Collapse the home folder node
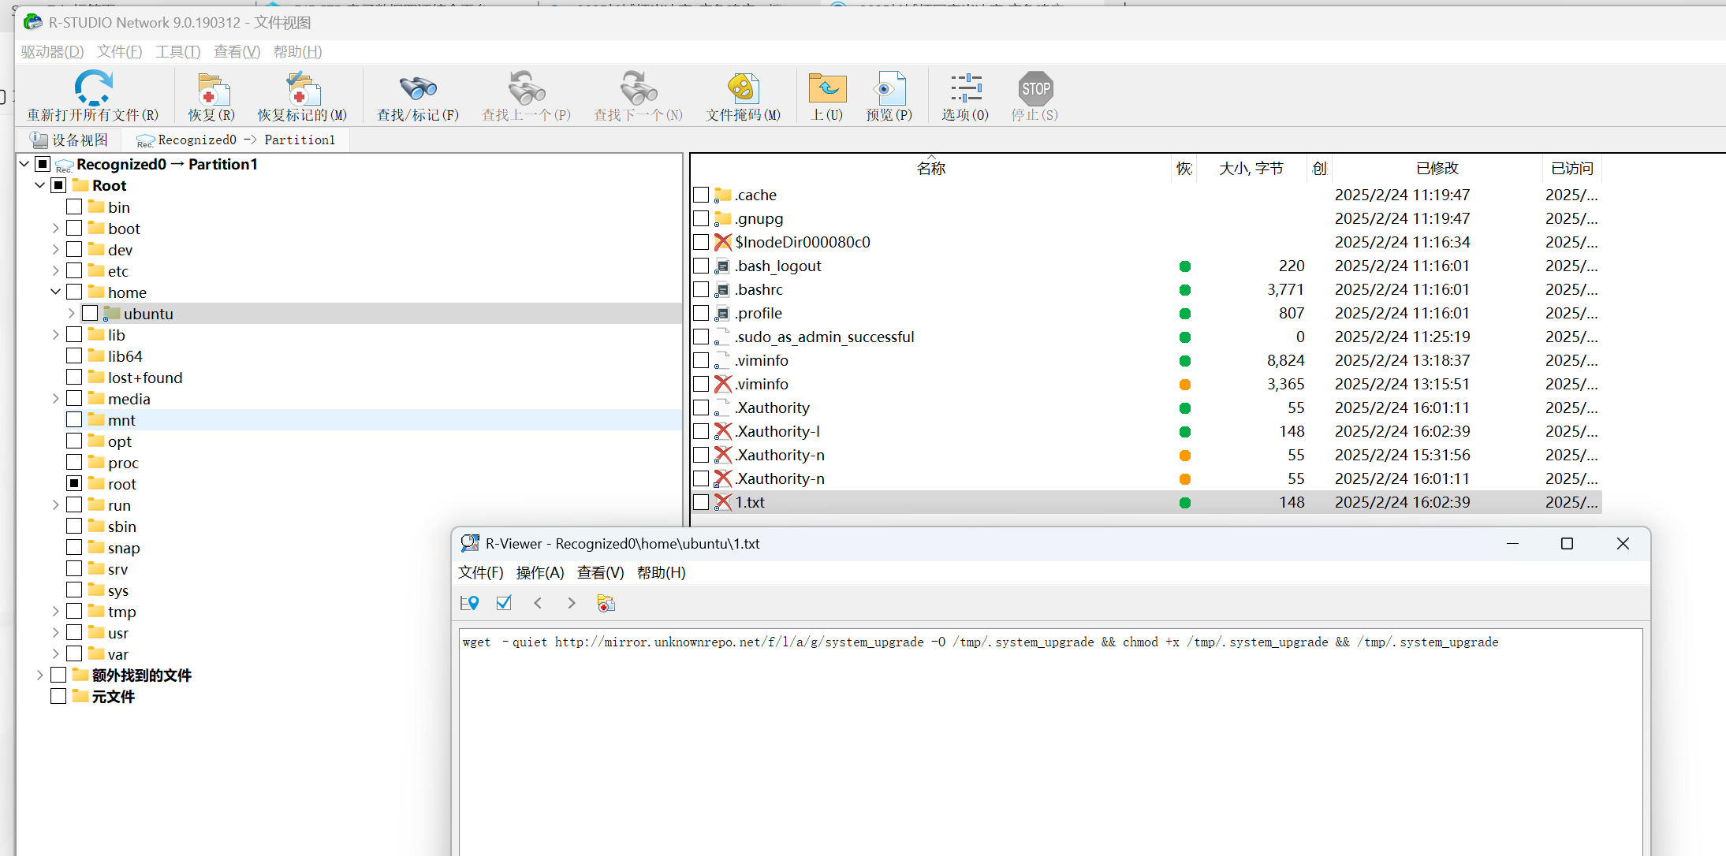Screen dimensions: 1726x856 click(55, 292)
